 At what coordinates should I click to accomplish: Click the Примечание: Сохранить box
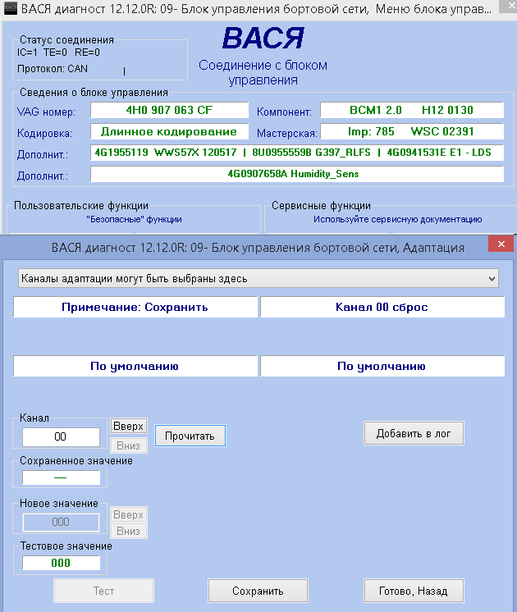click(135, 307)
